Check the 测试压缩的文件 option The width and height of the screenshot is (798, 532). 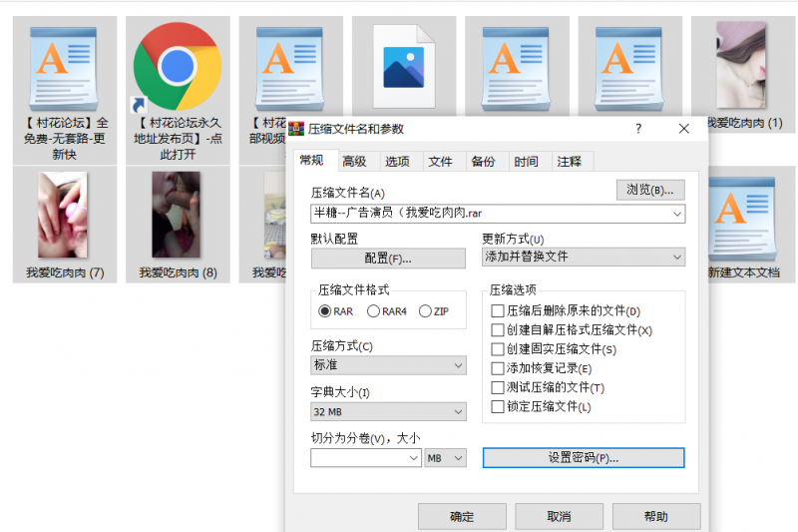click(498, 387)
